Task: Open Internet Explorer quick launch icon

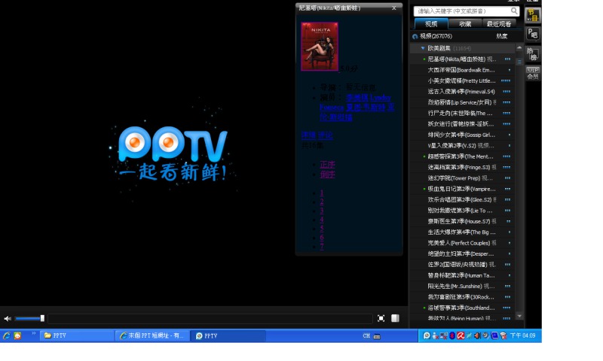Action: [x=7, y=335]
